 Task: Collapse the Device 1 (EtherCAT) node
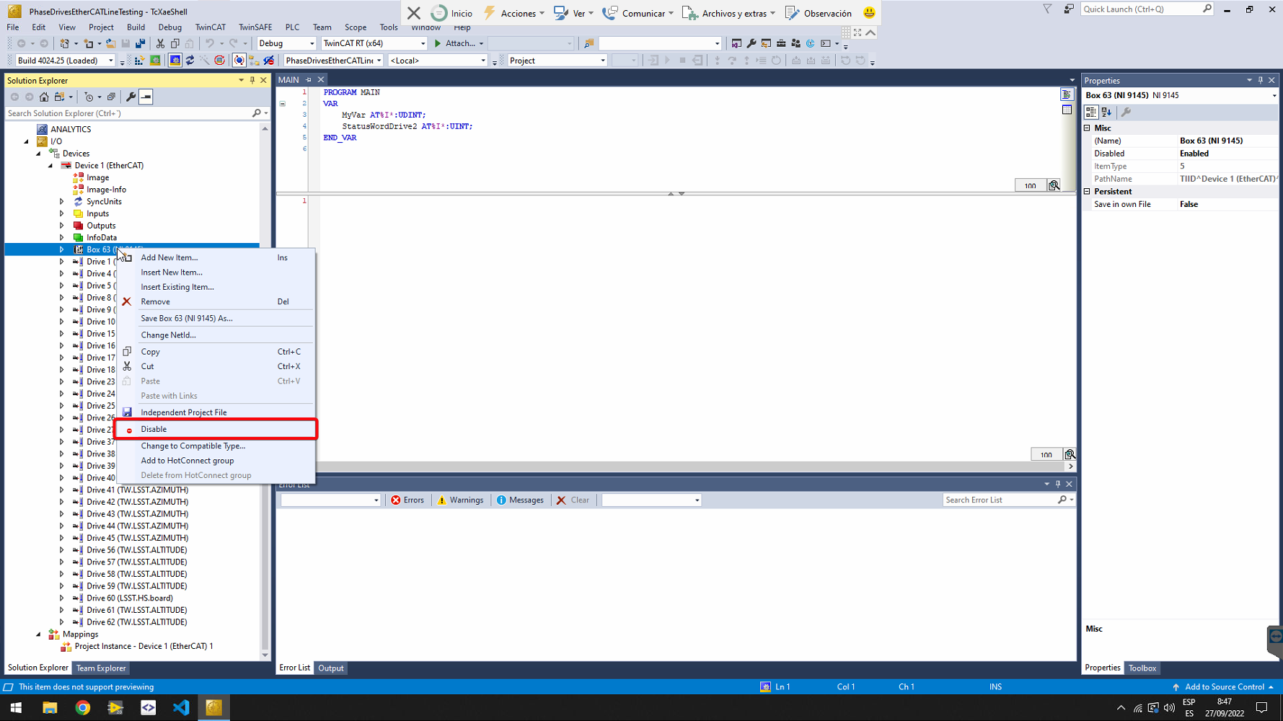point(50,166)
